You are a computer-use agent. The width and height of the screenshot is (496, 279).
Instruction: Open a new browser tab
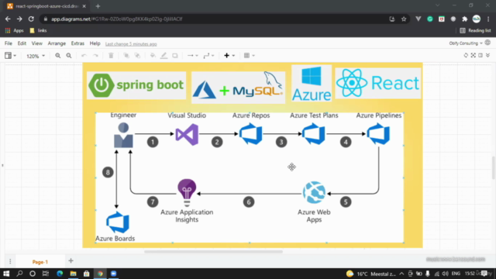tap(98, 6)
